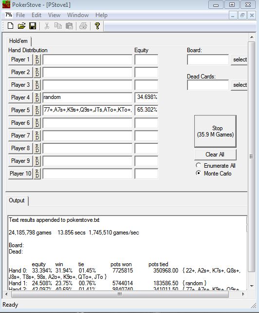Open the Window menu

[x=78, y=15]
